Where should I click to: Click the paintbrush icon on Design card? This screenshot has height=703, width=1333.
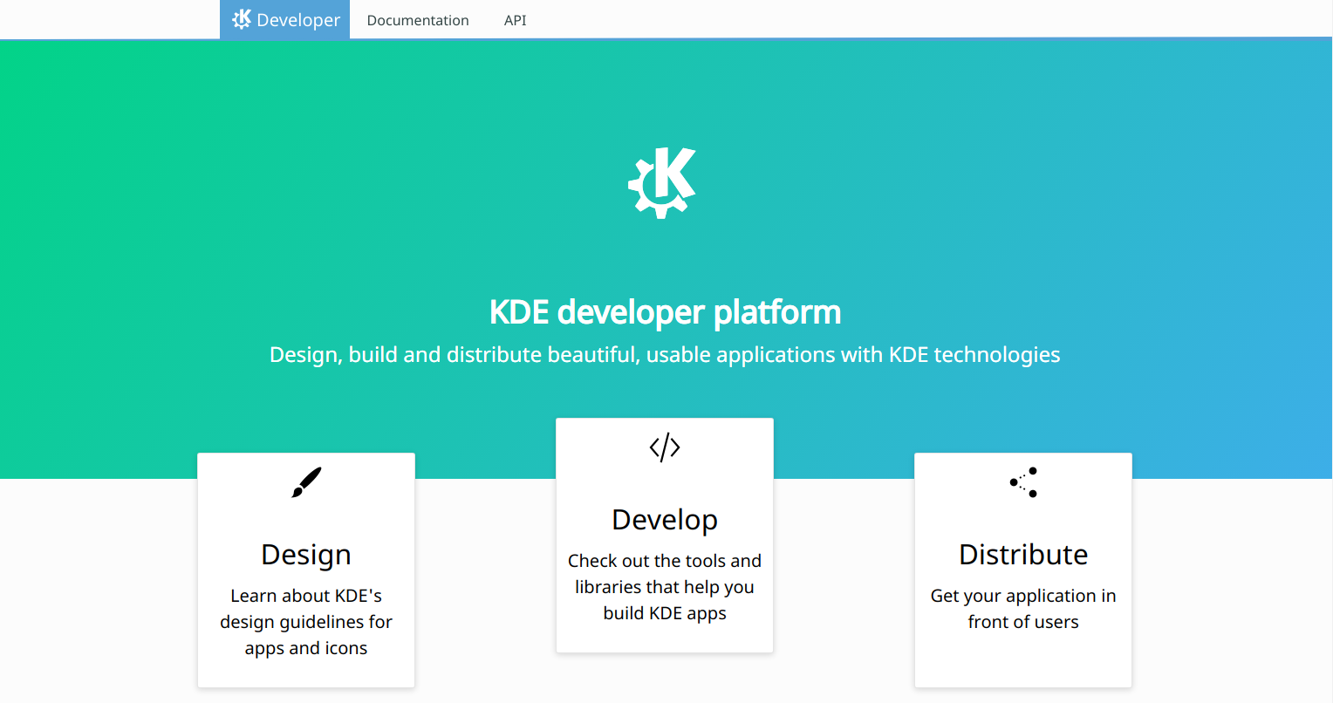(x=306, y=482)
